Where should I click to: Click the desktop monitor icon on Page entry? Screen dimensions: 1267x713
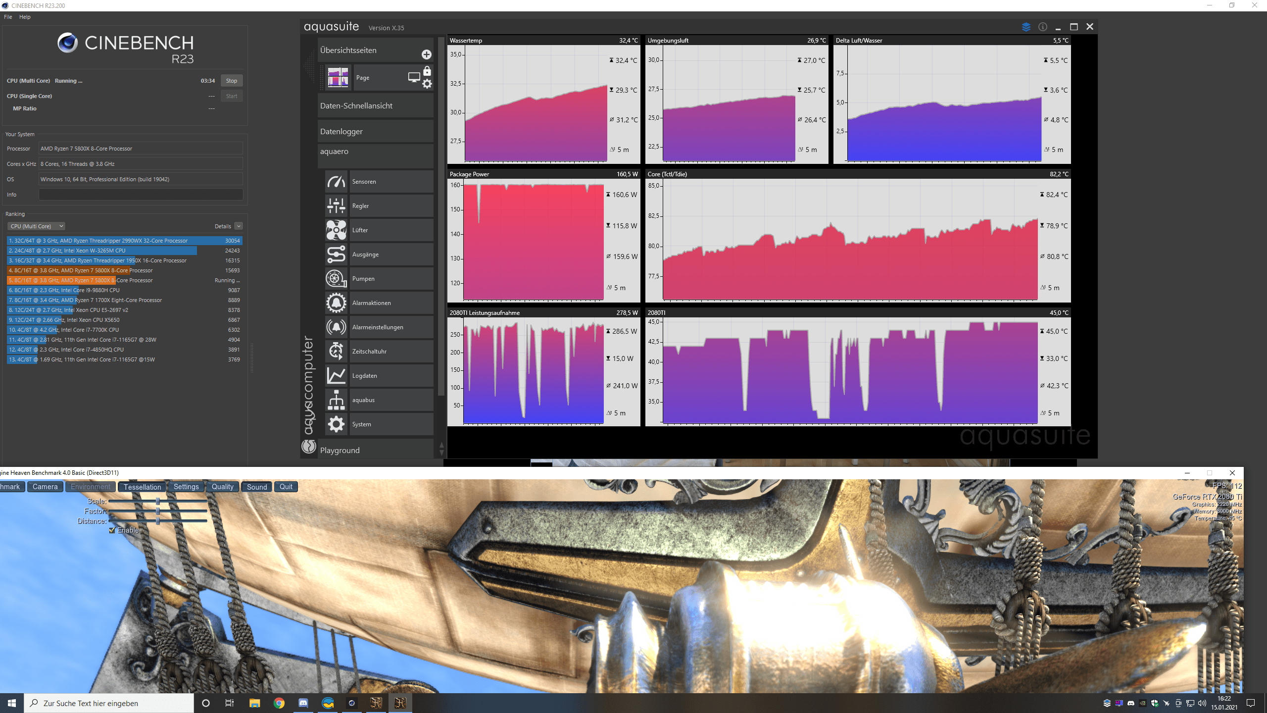coord(414,77)
